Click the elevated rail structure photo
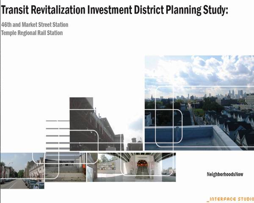Image resolution: width=254 pixels, height=203 pixels. [x=106, y=124]
